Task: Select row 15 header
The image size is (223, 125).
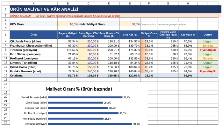Action: pyautogui.click(x=6, y=76)
